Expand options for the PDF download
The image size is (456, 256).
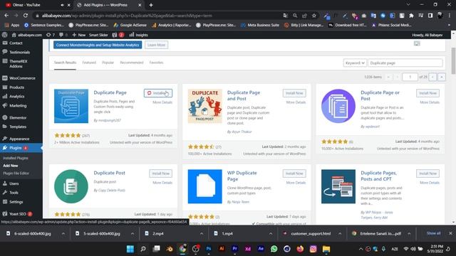[x=409, y=234]
